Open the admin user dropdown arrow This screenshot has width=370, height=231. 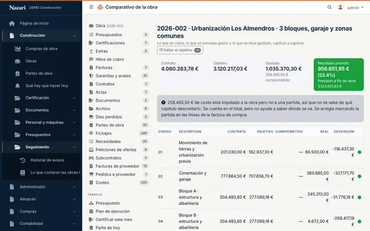[362, 7]
